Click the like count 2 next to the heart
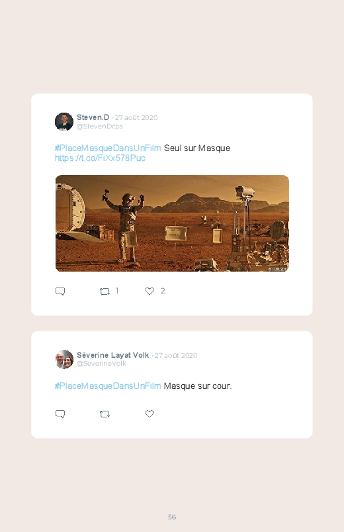Image resolution: width=344 pixels, height=532 pixels. [x=163, y=291]
